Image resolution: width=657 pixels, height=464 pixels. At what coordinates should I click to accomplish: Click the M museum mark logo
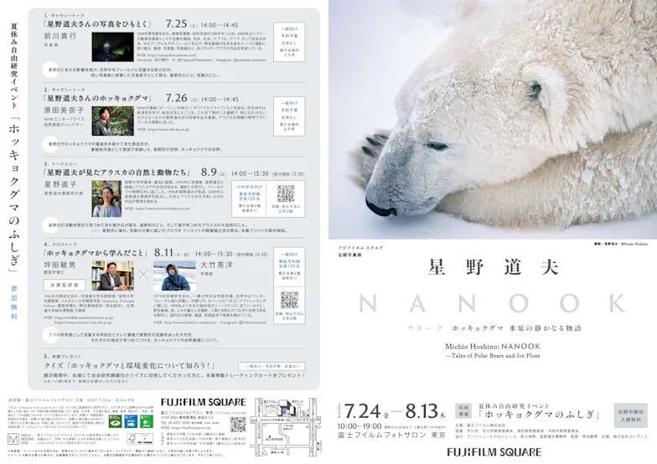13,439
